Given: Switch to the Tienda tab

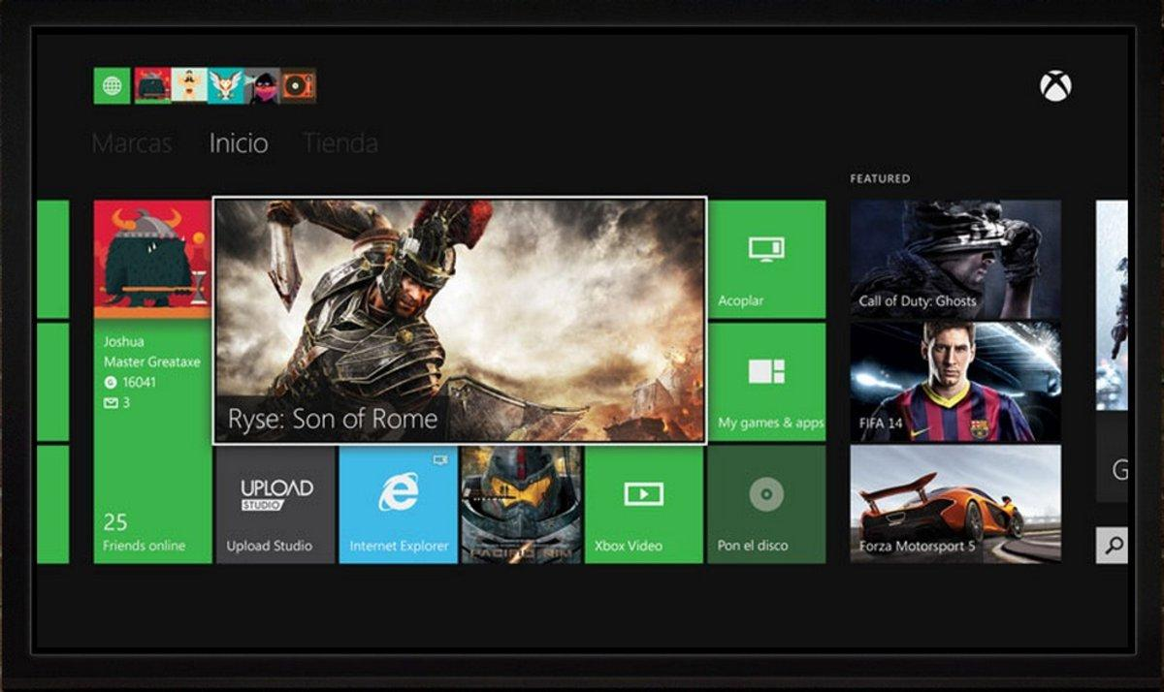Looking at the screenshot, I should 340,143.
